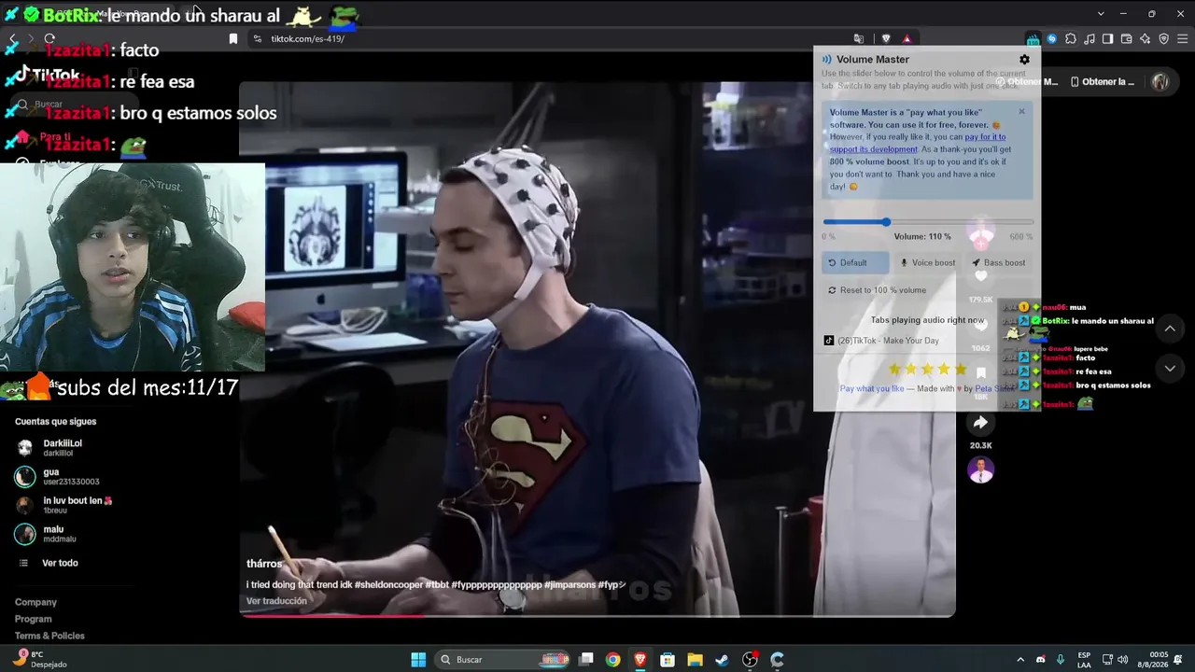This screenshot has height=672, width=1195.
Task: Open the ESP LAA language switcher
Action: click(1084, 660)
